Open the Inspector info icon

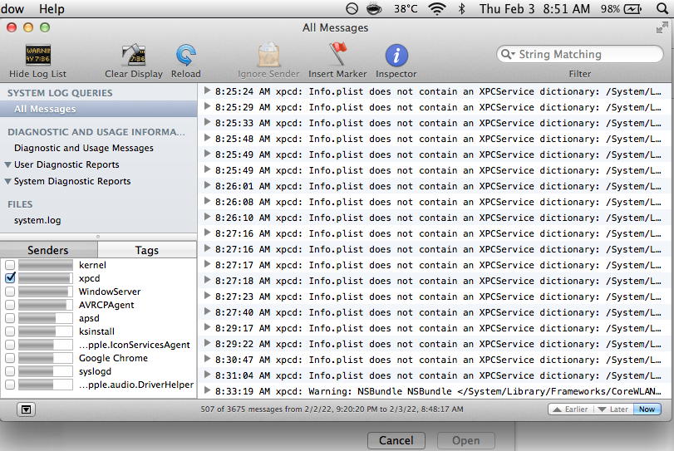[396, 56]
